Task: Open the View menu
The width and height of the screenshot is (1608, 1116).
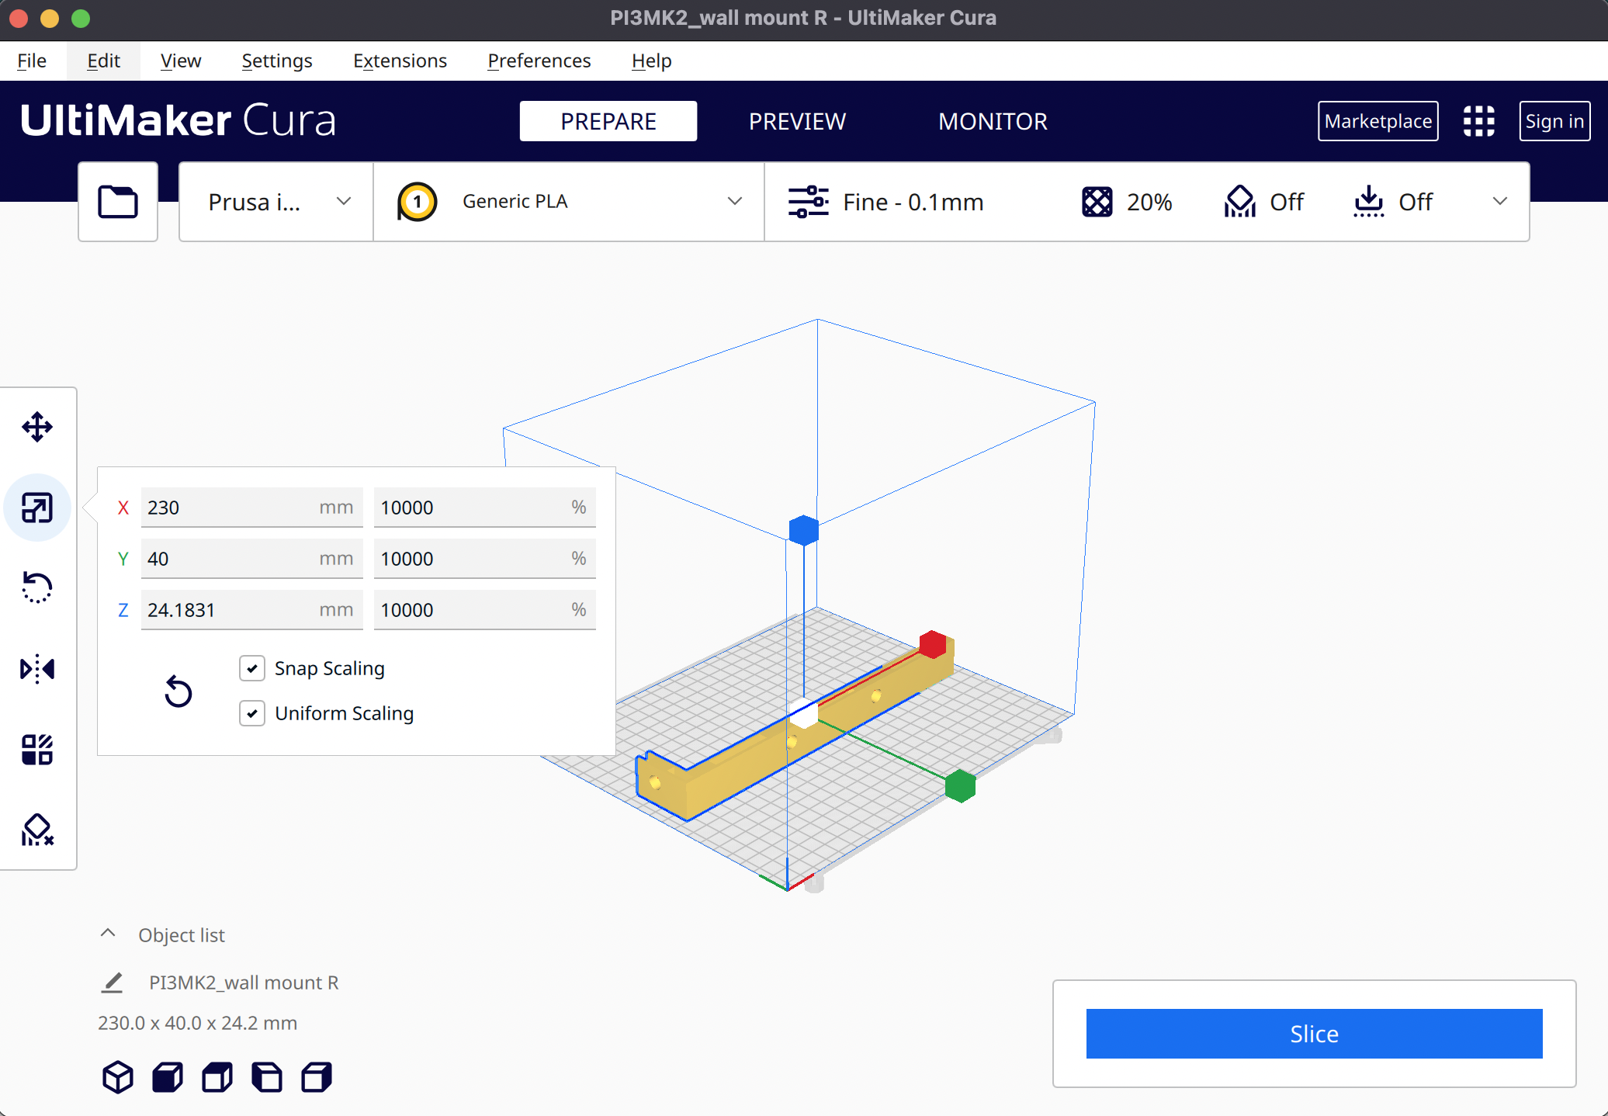Action: 181,61
